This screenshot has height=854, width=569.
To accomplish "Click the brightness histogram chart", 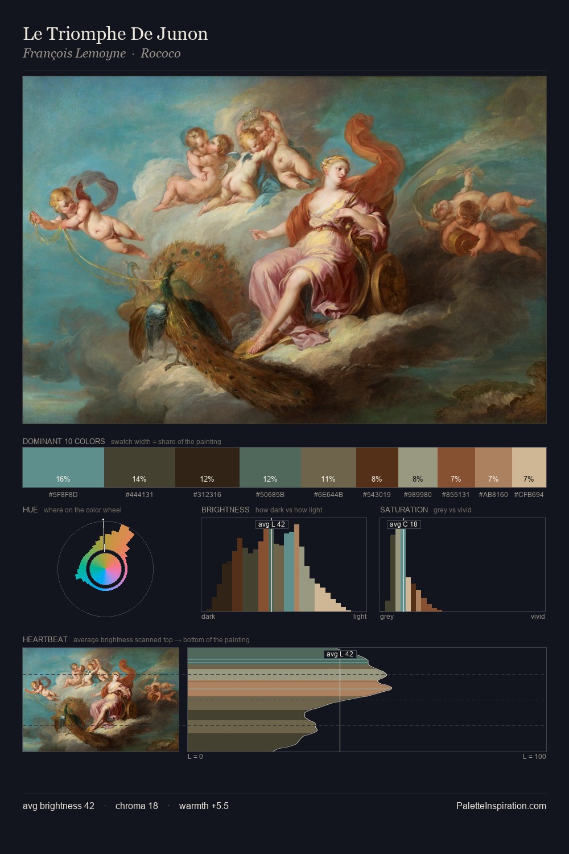I will [284, 565].
